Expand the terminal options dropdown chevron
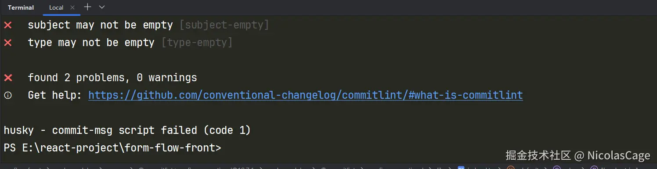 [x=102, y=7]
